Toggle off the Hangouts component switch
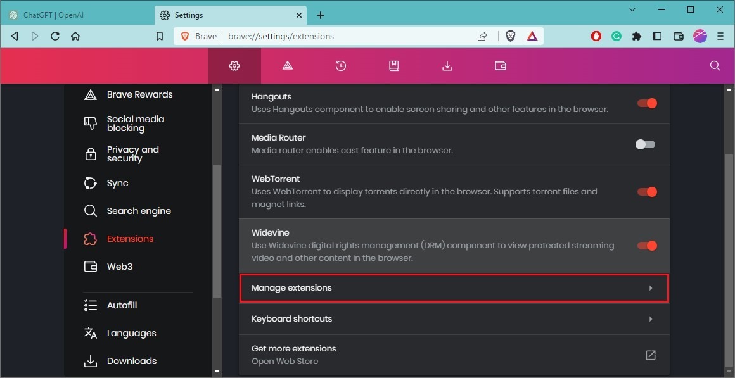This screenshot has width=735, height=378. tap(647, 103)
